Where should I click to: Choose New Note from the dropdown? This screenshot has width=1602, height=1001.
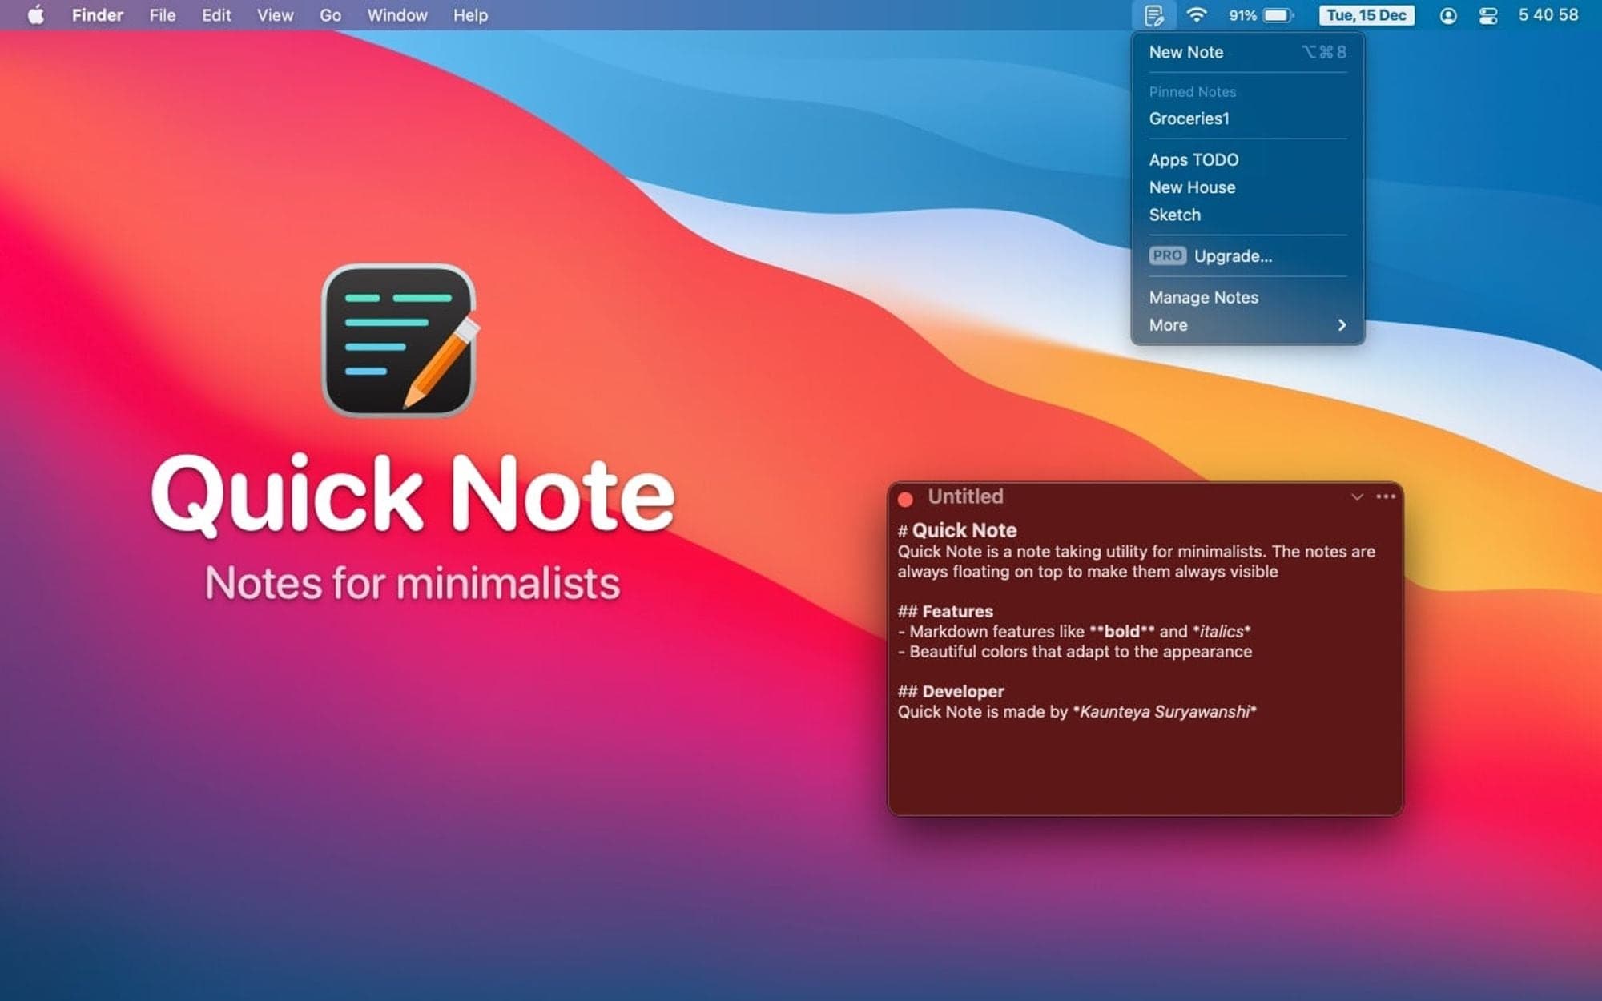click(x=1247, y=52)
